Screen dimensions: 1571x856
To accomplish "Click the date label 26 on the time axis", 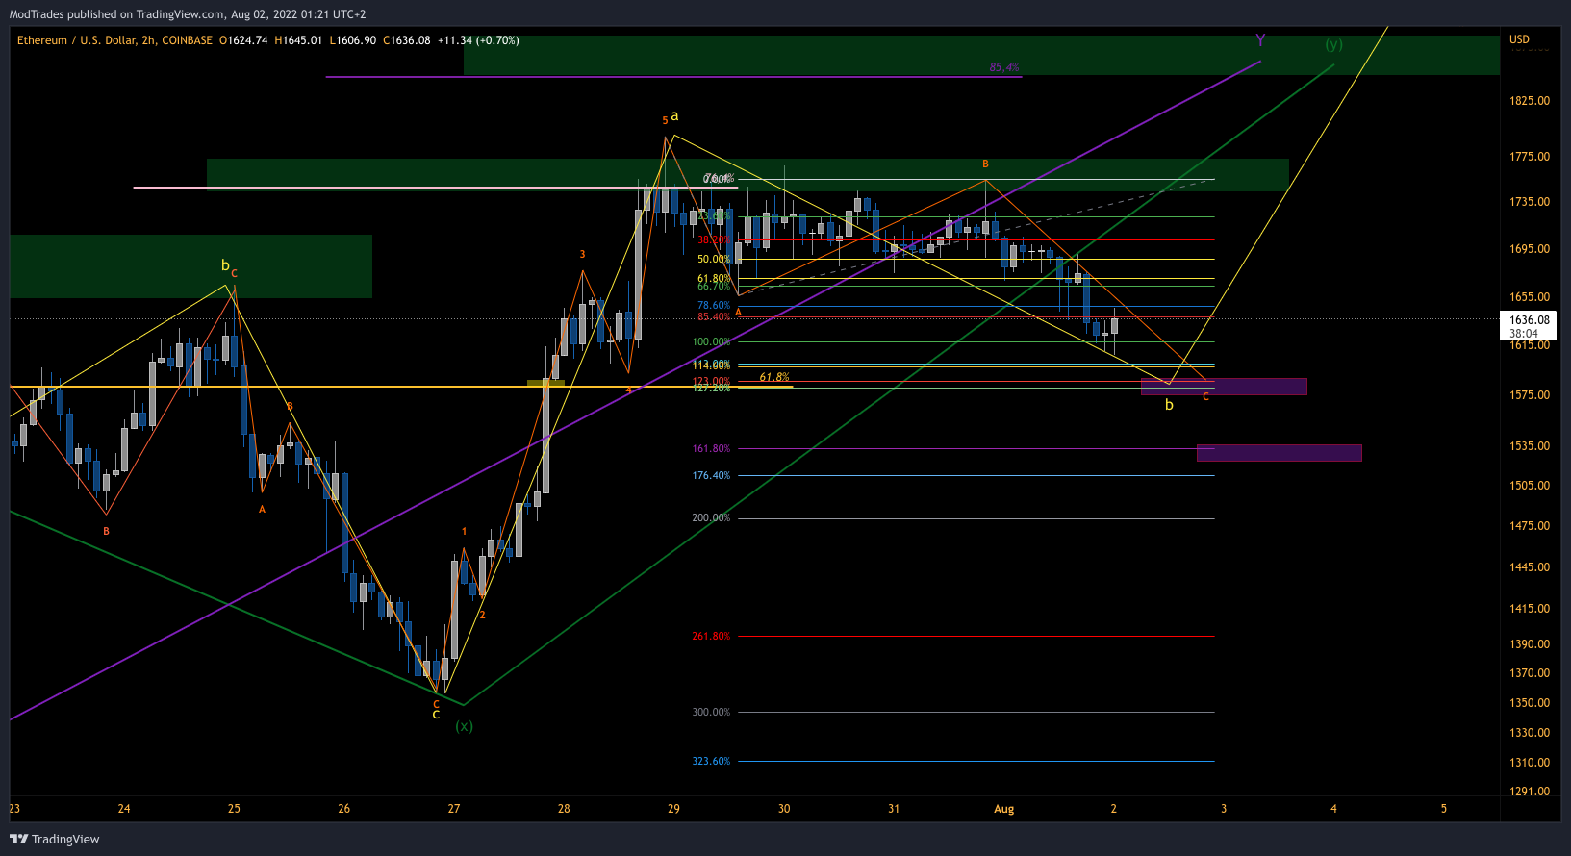I will pos(344,809).
